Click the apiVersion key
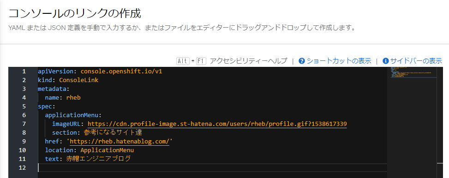 tap(55, 71)
